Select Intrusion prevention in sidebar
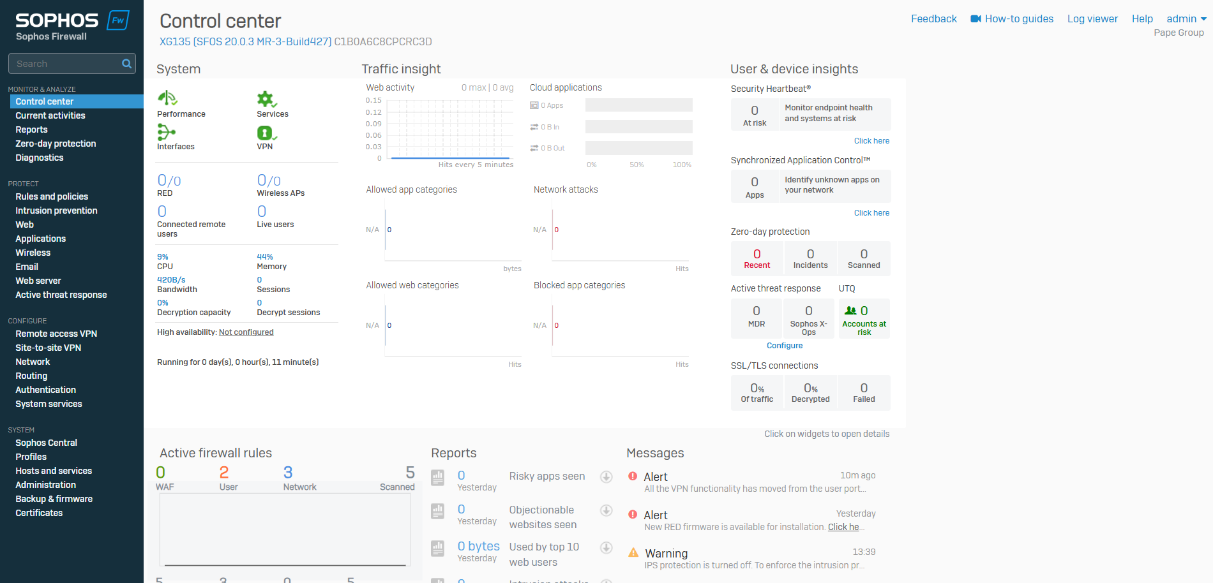This screenshot has height=583, width=1213. 56,210
